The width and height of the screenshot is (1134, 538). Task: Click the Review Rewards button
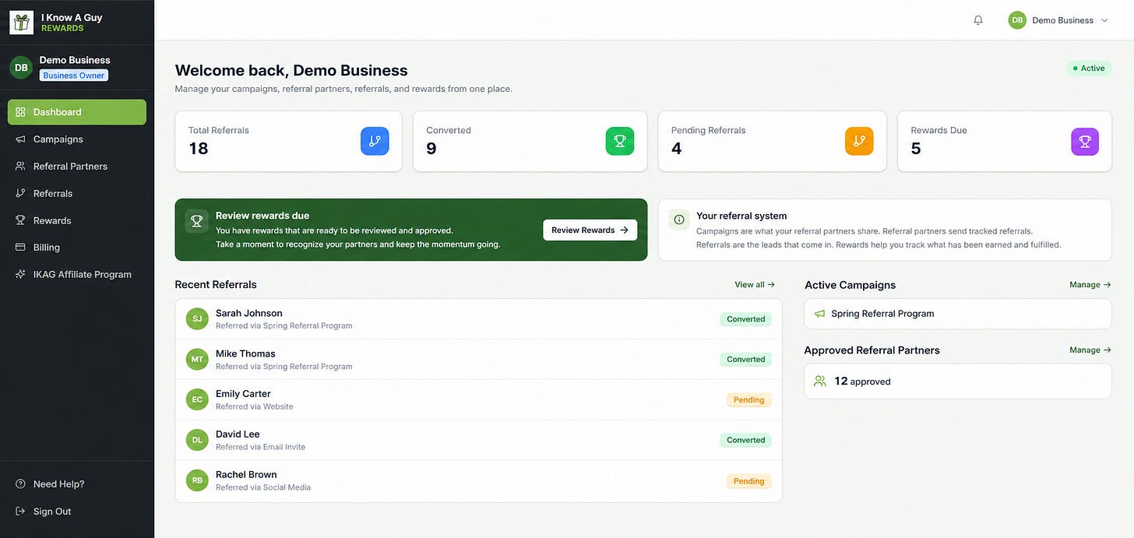point(590,230)
